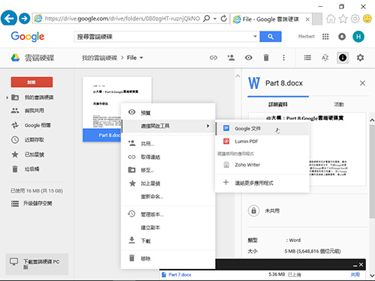Select Make a copy in context menu

click(168, 228)
